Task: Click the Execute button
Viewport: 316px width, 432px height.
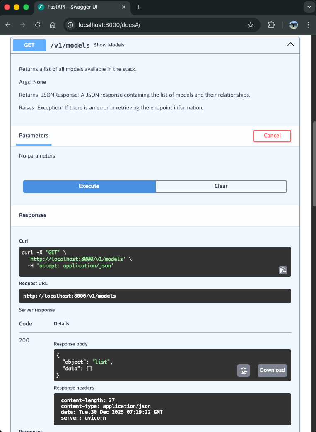Action: tap(89, 186)
